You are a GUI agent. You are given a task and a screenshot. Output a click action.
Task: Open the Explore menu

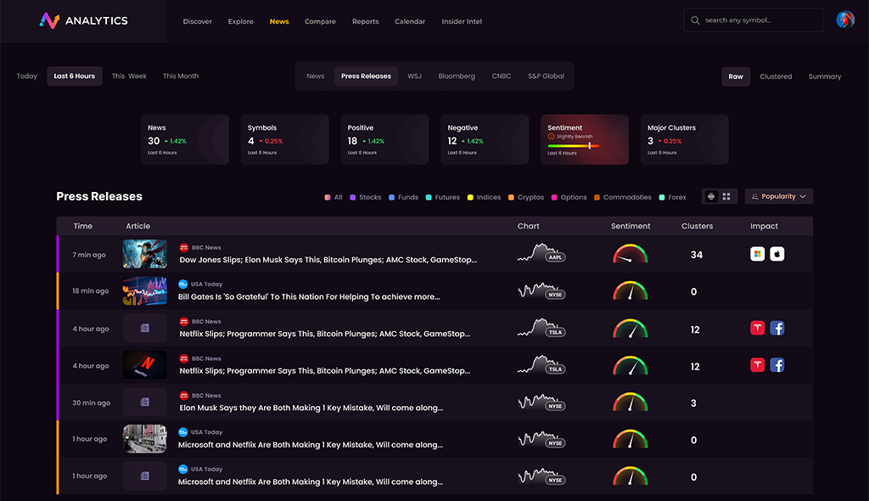click(x=240, y=21)
